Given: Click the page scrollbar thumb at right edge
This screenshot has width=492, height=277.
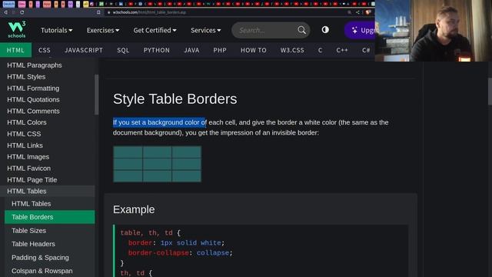Looking at the screenshot, I should [x=490, y=91].
